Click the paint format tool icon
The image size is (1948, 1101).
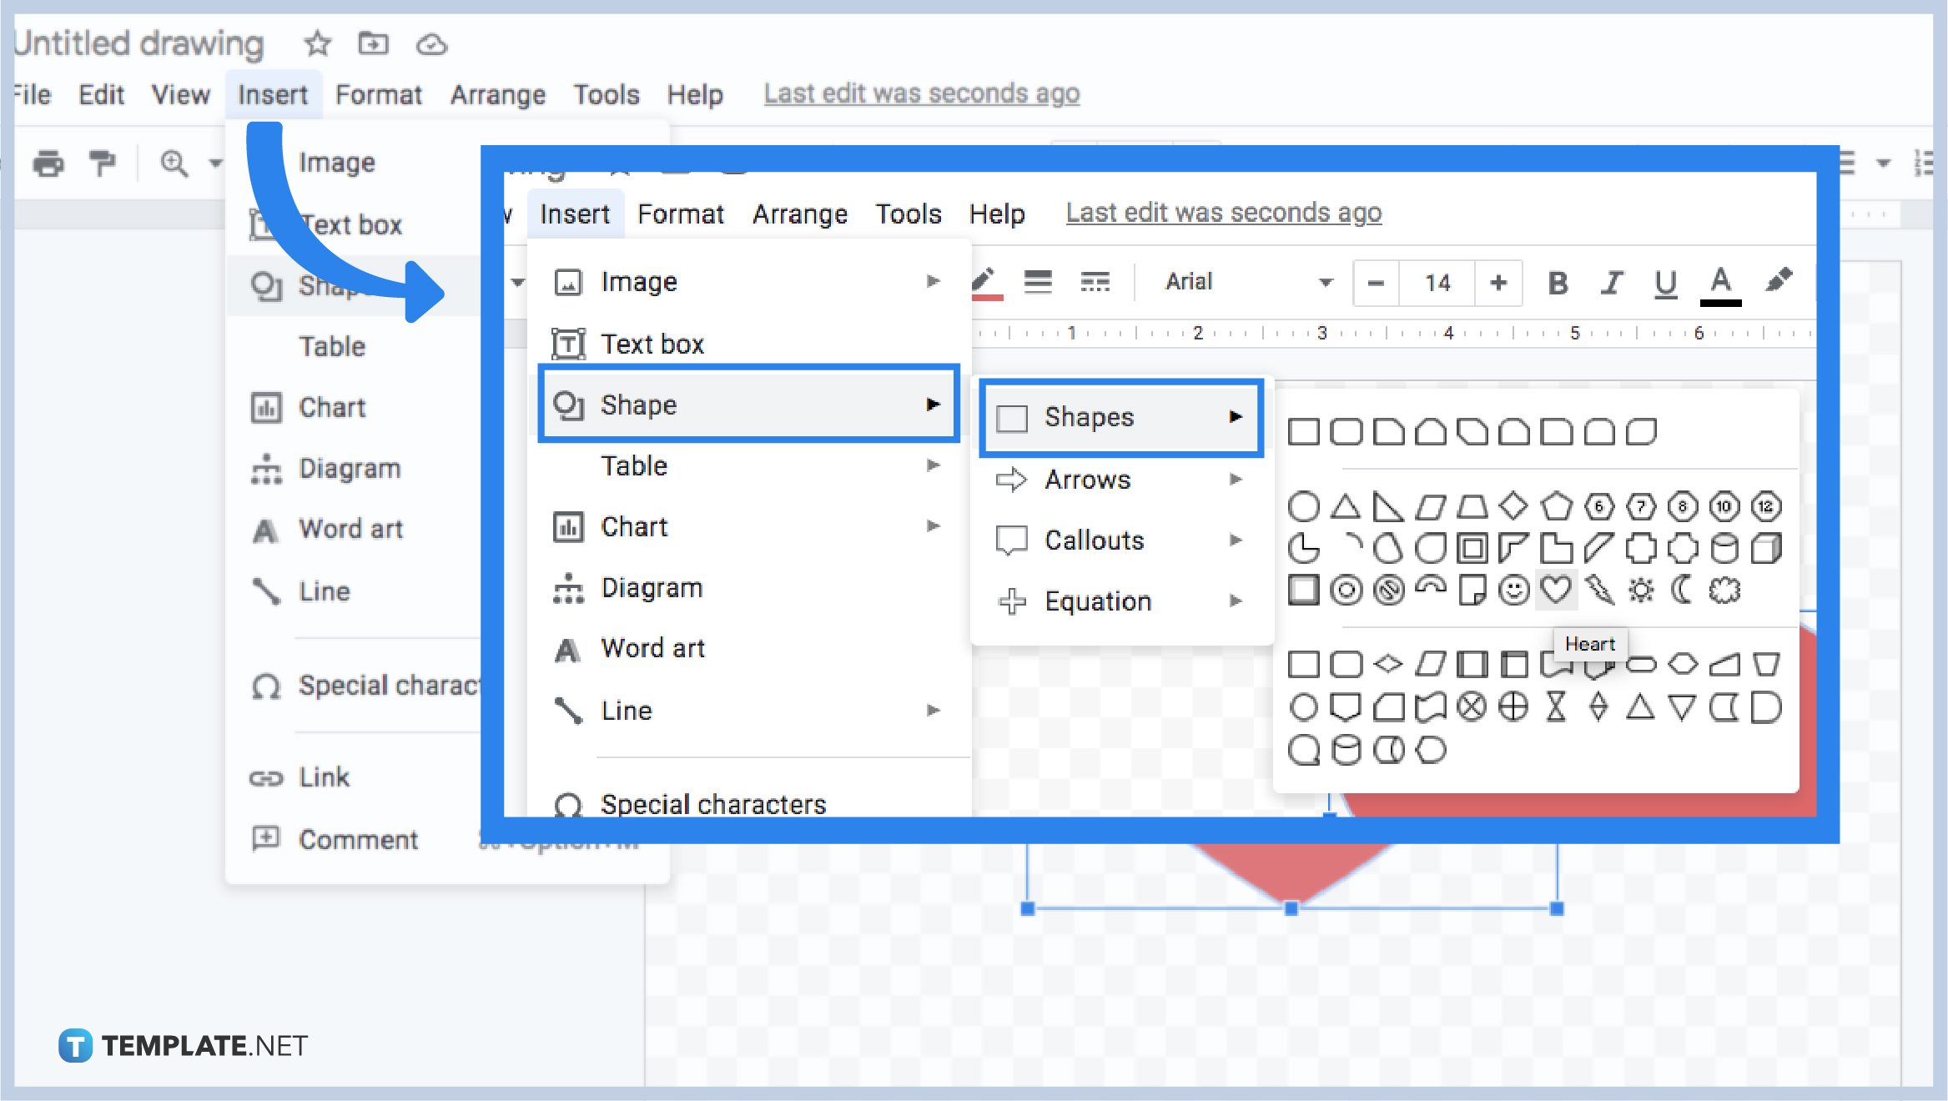[x=102, y=163]
